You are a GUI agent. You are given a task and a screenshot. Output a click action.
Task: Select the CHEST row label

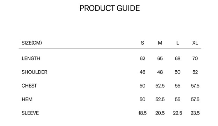coord(29,86)
